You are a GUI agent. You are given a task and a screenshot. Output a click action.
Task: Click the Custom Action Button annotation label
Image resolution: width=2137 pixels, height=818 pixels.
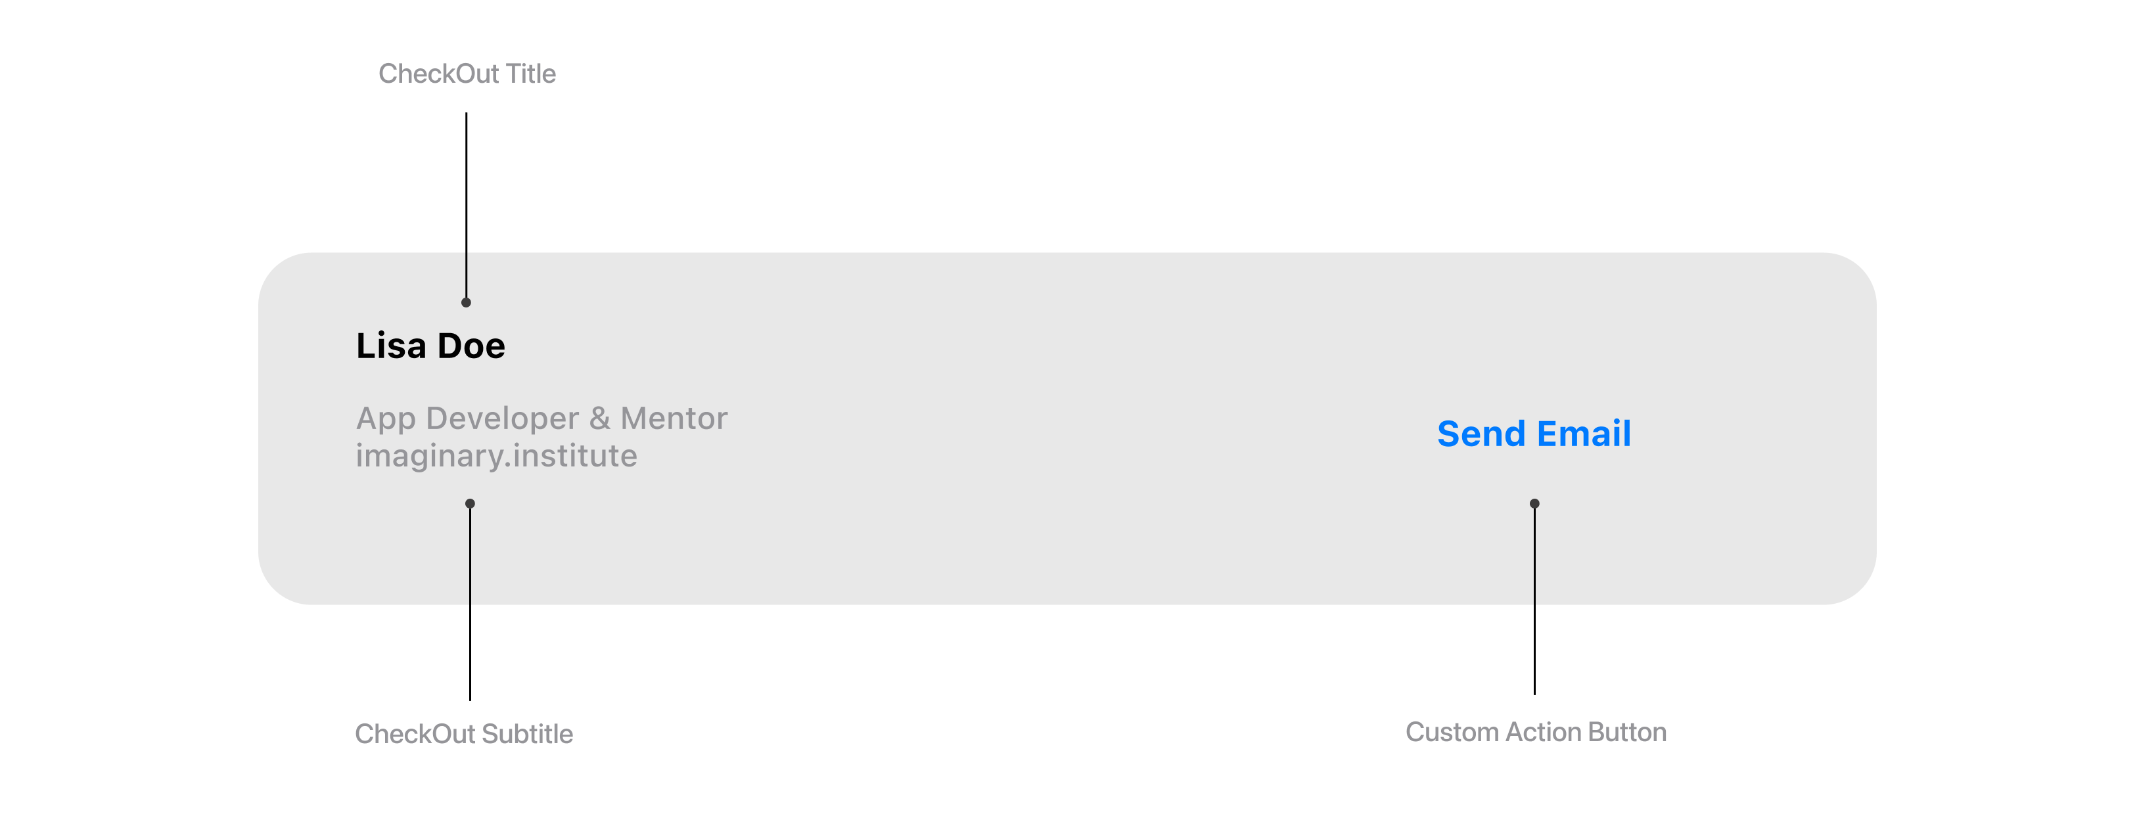[1536, 733]
